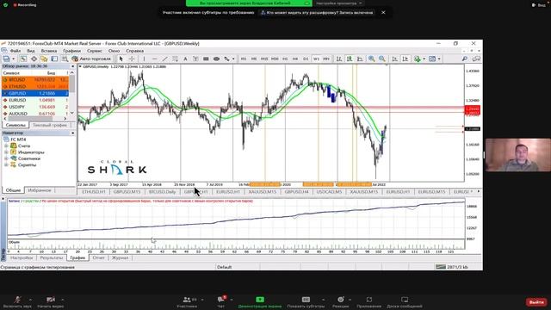
Task: Click the New Order toolbar icon
Action: pyautogui.click(x=6, y=59)
